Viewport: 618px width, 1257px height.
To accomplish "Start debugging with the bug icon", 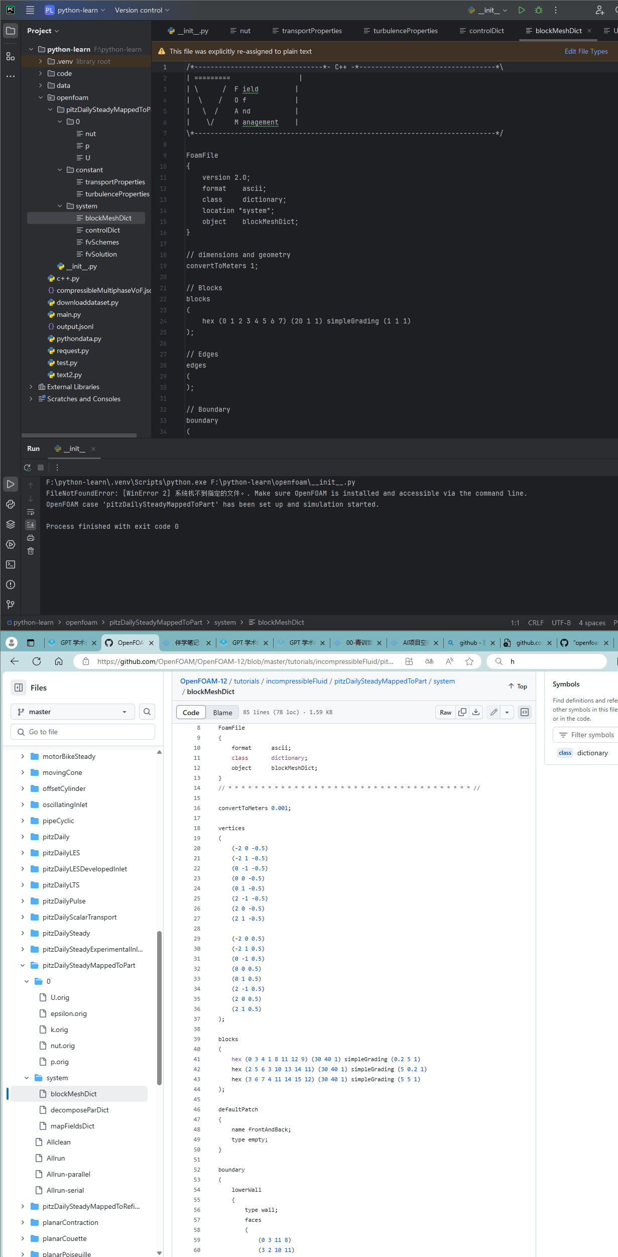I will tap(539, 10).
